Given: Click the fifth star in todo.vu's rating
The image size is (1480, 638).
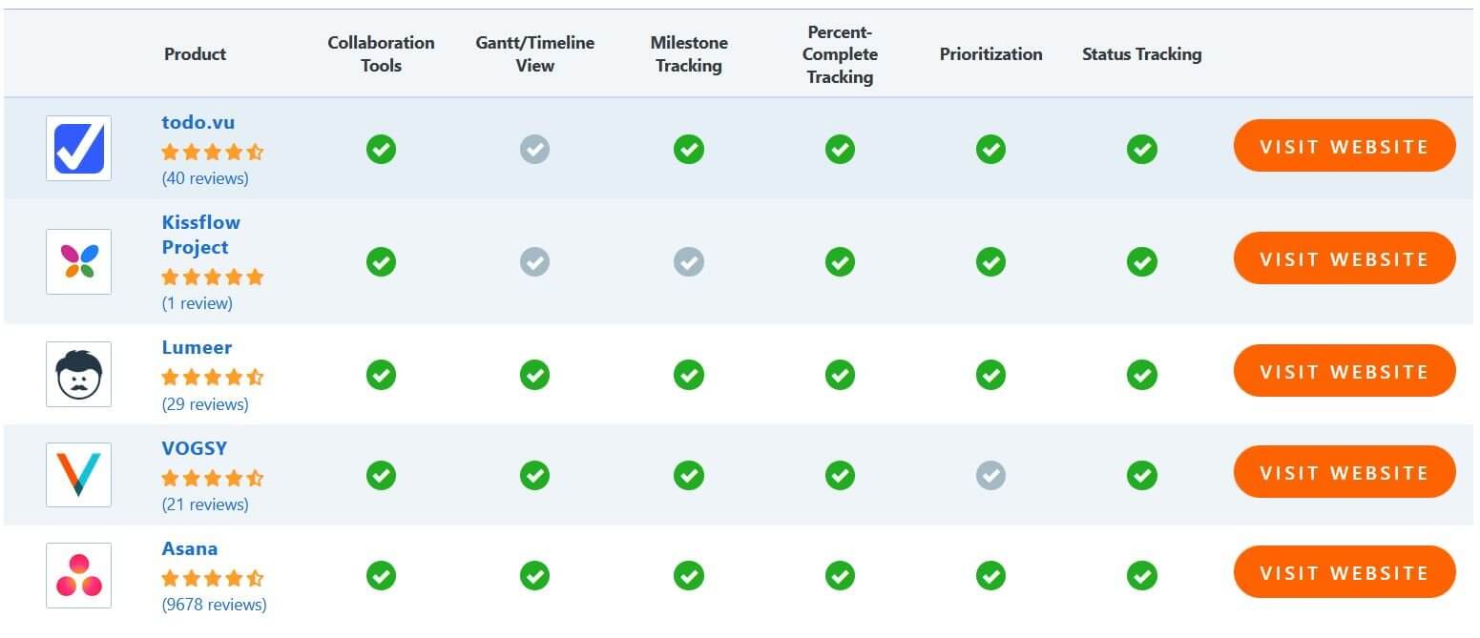Looking at the screenshot, I should click(256, 152).
